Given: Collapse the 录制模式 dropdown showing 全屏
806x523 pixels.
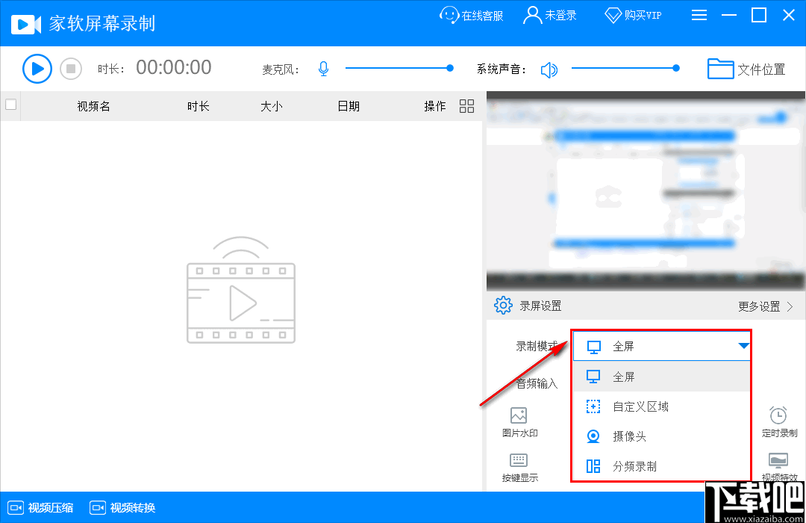Looking at the screenshot, I should click(x=743, y=346).
